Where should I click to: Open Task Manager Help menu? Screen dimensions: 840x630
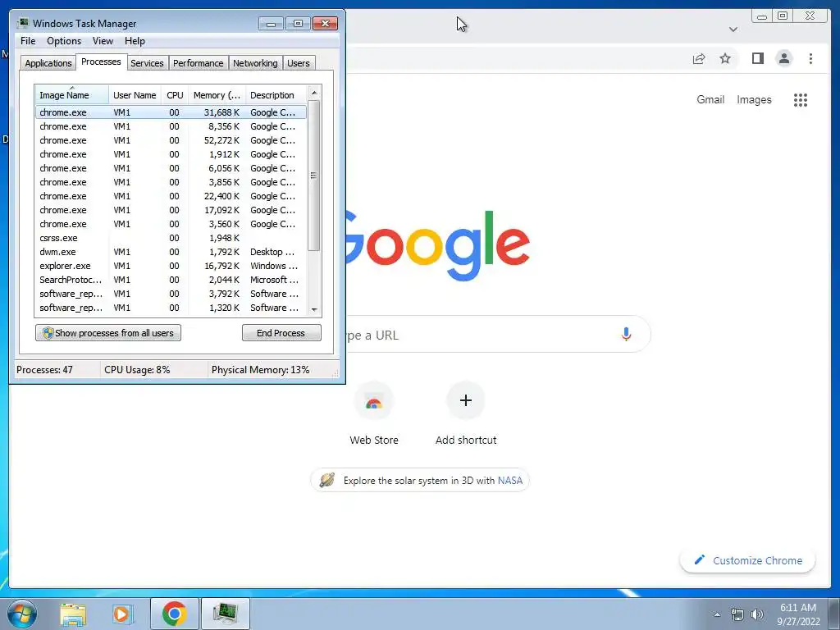point(135,41)
